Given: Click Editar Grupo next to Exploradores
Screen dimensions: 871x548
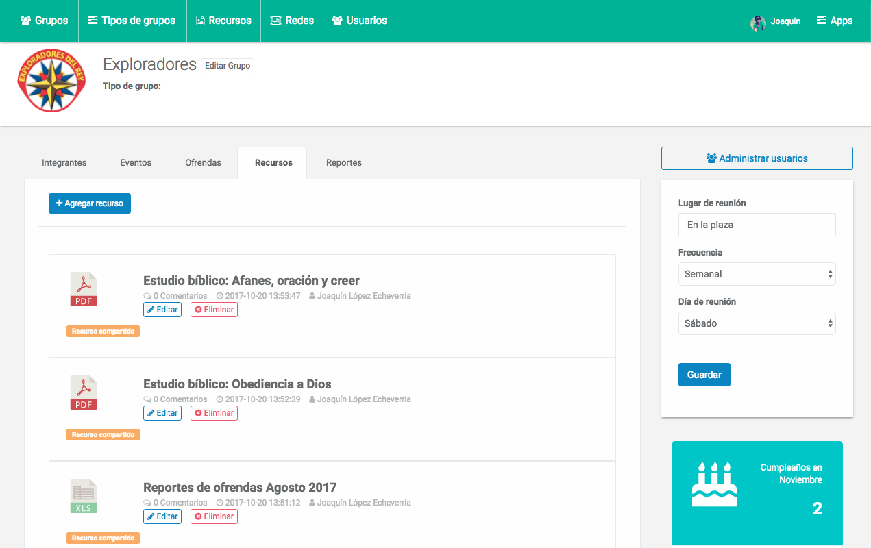Looking at the screenshot, I should coord(227,65).
